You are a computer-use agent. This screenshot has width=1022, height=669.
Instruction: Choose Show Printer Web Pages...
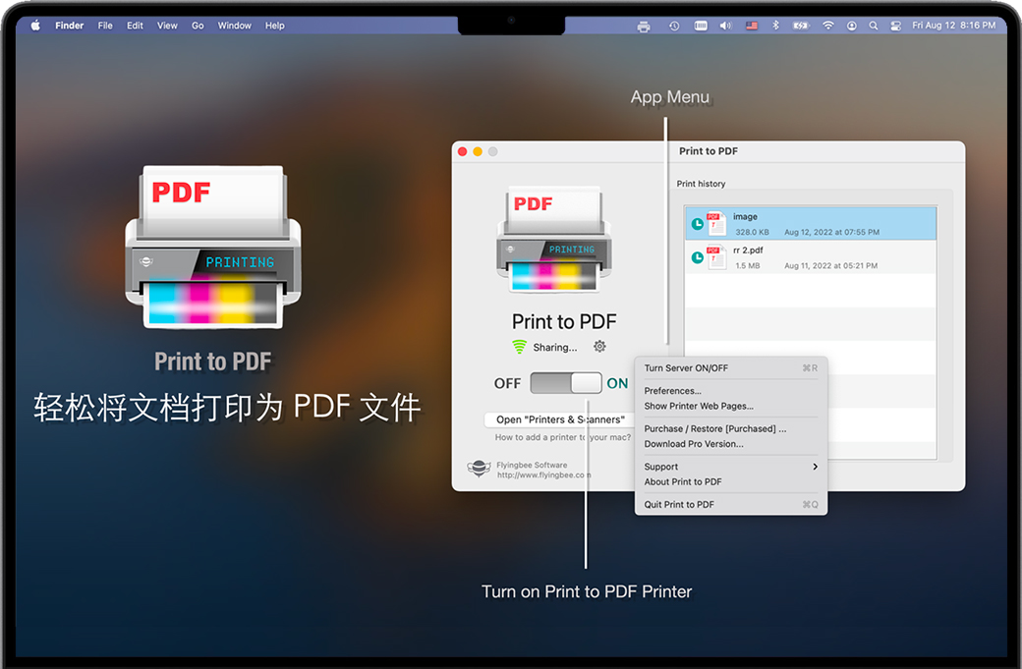coord(731,406)
